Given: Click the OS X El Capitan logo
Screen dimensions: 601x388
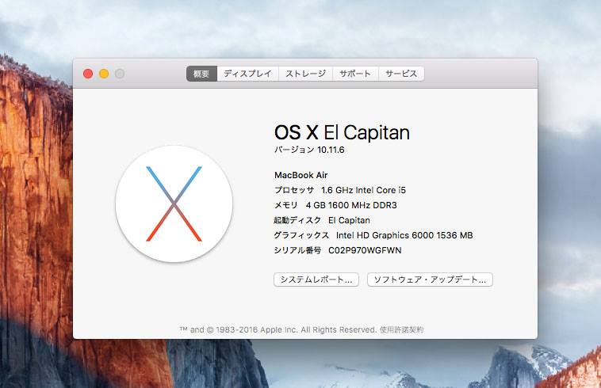Looking at the screenshot, I should tap(174, 204).
